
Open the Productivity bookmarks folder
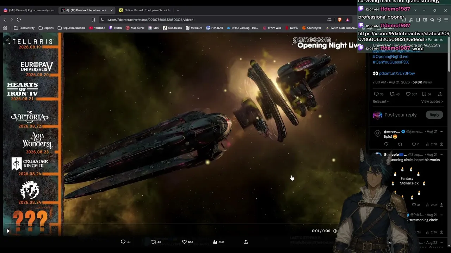(24, 28)
